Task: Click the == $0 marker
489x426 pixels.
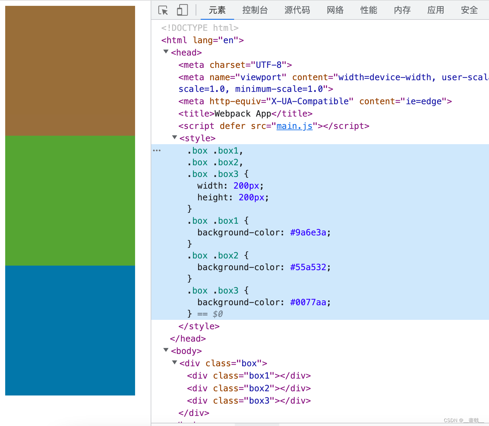Action: point(210,314)
